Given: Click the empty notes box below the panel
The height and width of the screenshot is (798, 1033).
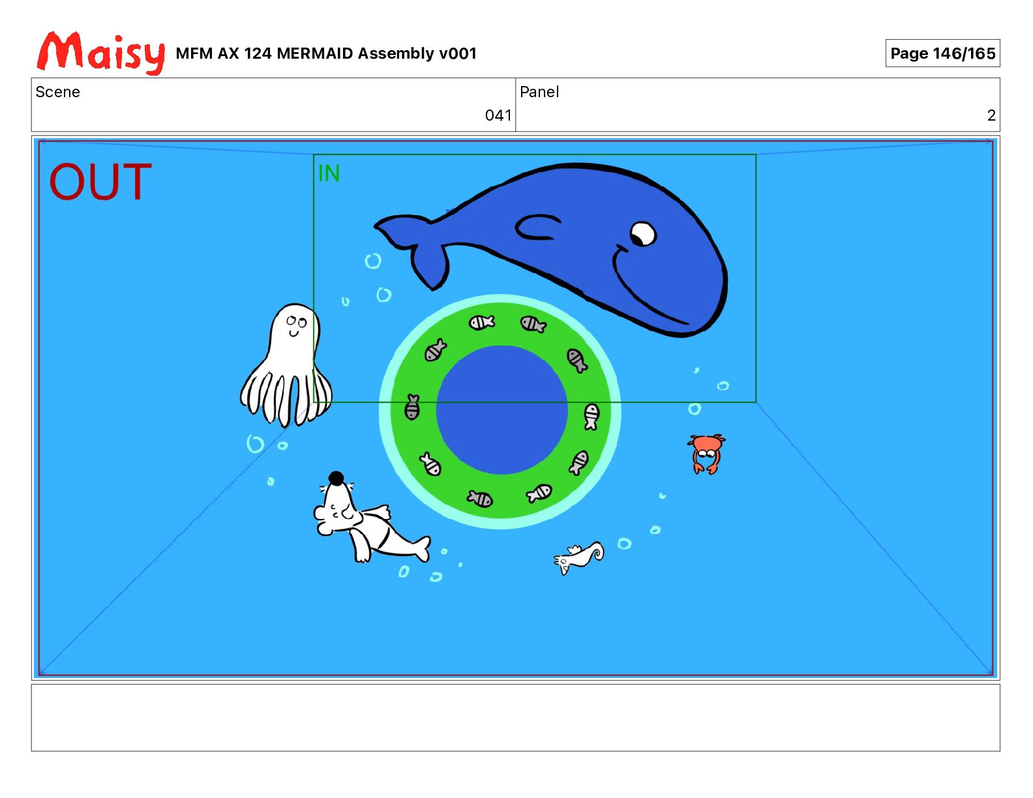Looking at the screenshot, I should (x=515, y=717).
